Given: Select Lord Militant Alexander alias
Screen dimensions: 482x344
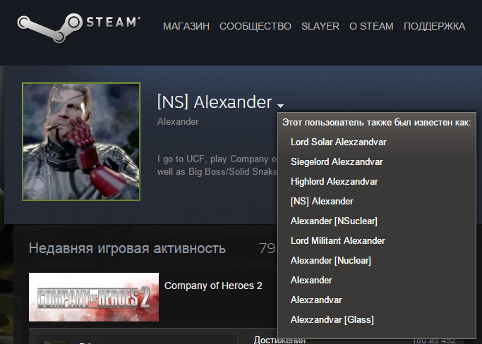Looking at the screenshot, I should click(x=337, y=240).
